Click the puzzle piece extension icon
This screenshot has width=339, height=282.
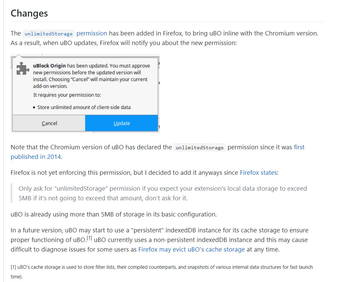(22, 69)
